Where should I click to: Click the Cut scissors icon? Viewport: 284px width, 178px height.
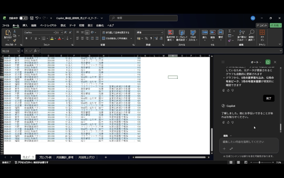click(15, 31)
